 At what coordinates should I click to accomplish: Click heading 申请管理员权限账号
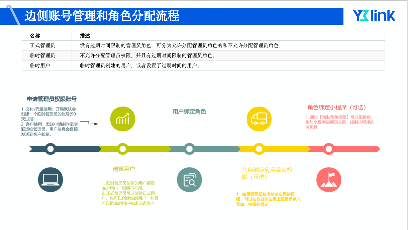pos(52,99)
